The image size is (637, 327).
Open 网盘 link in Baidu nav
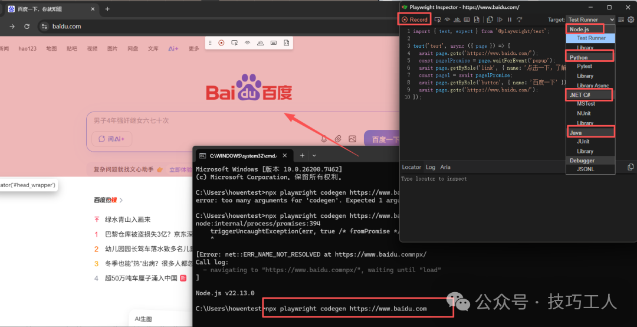133,48
